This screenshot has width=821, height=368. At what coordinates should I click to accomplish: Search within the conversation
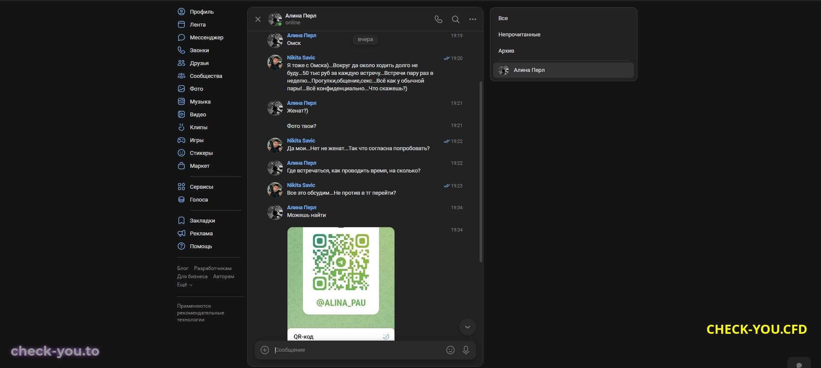click(x=456, y=19)
